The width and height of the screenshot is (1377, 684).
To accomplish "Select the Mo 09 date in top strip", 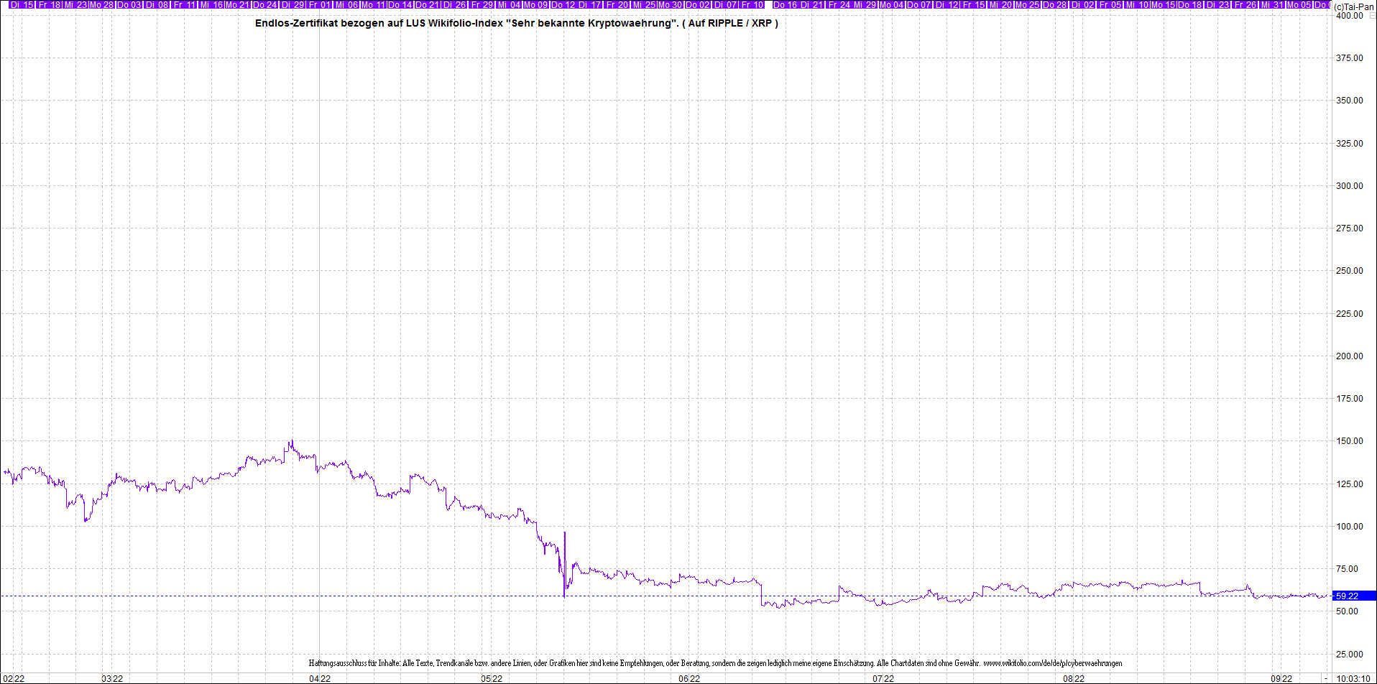I will click(x=536, y=5).
